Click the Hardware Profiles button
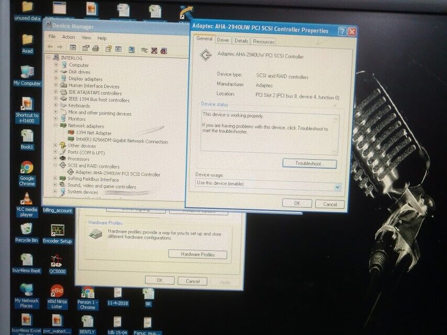This screenshot has height=335, width=447. click(x=197, y=254)
